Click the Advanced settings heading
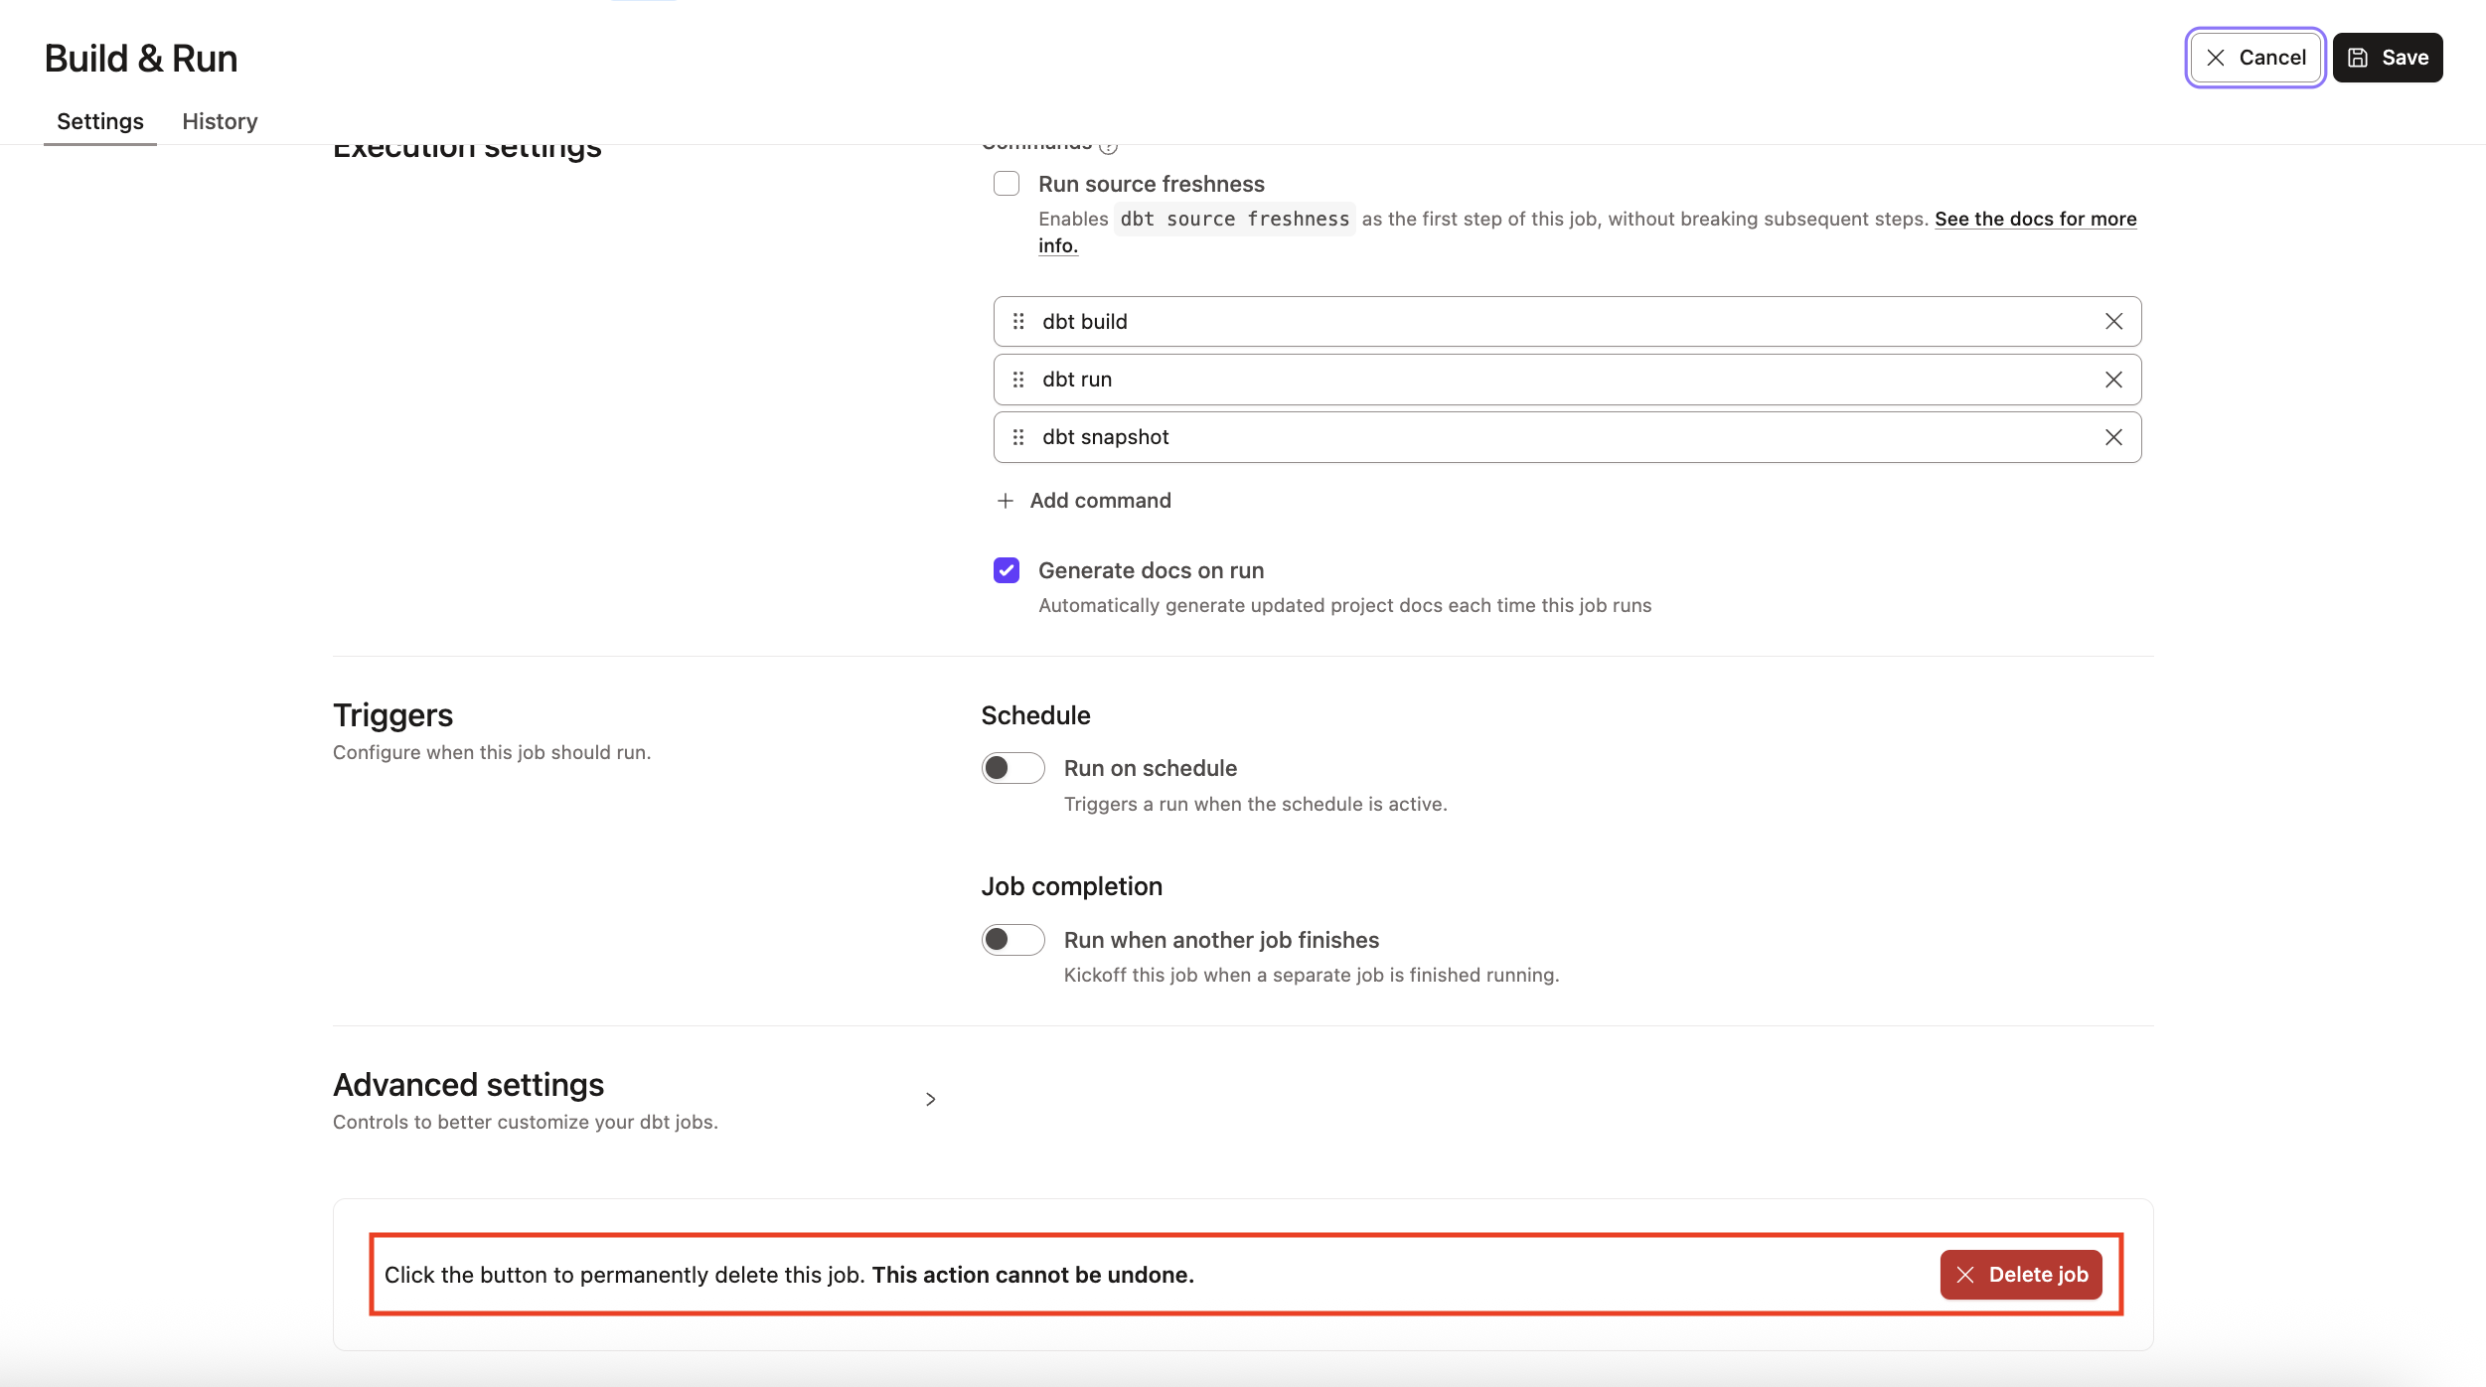Screen dimensions: 2486x1387 pos(468,1085)
